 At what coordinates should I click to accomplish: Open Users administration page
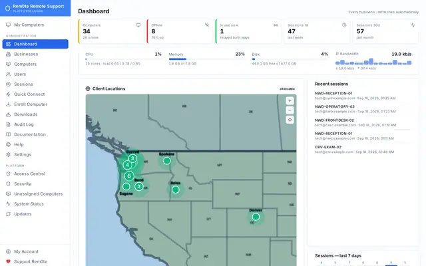tap(35, 74)
